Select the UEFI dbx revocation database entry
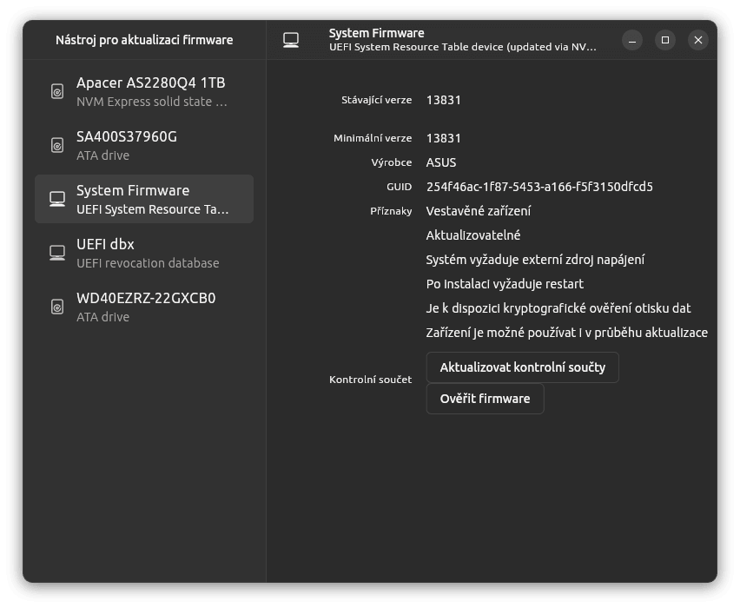The image size is (740, 608). point(143,252)
